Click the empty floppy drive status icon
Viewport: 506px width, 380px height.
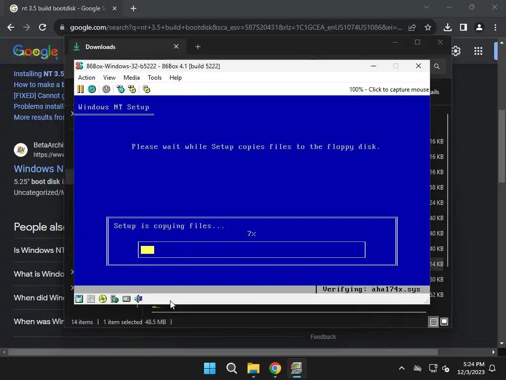click(91, 299)
